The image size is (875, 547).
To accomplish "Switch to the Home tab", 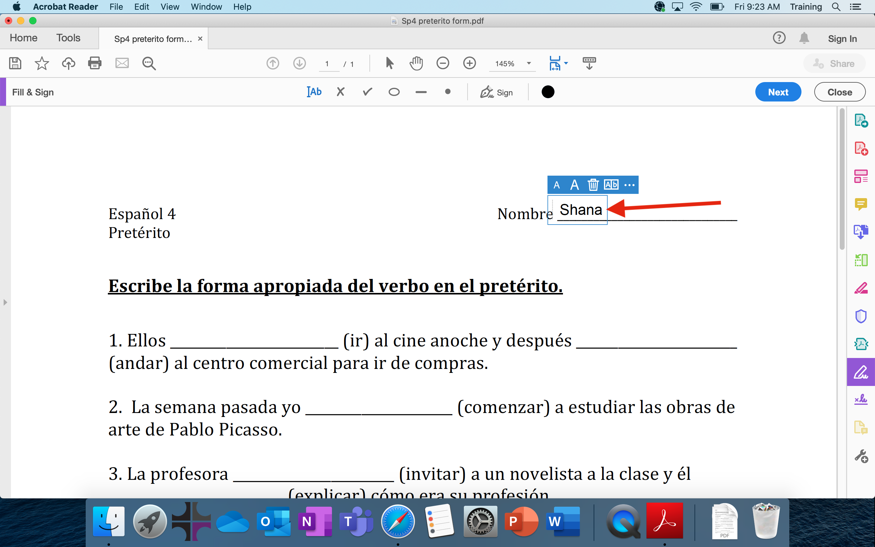I will tap(23, 38).
